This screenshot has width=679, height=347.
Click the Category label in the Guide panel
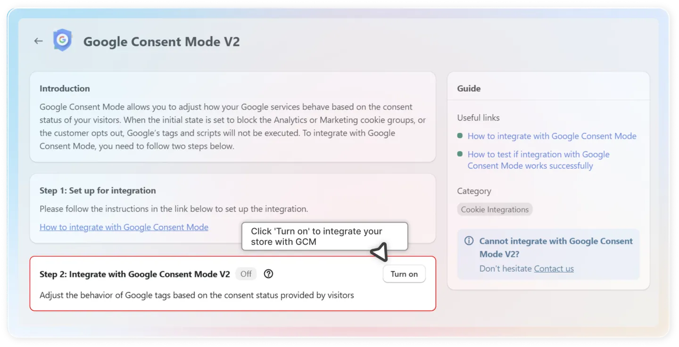[474, 191]
